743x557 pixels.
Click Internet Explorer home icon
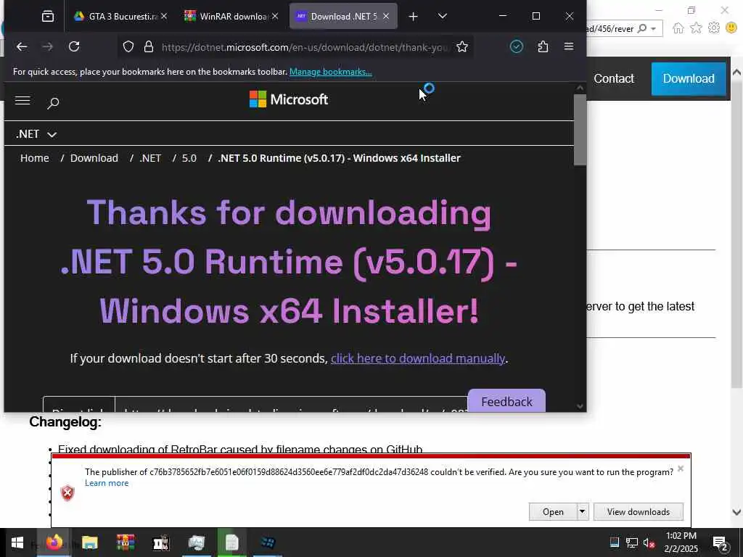[x=678, y=28]
